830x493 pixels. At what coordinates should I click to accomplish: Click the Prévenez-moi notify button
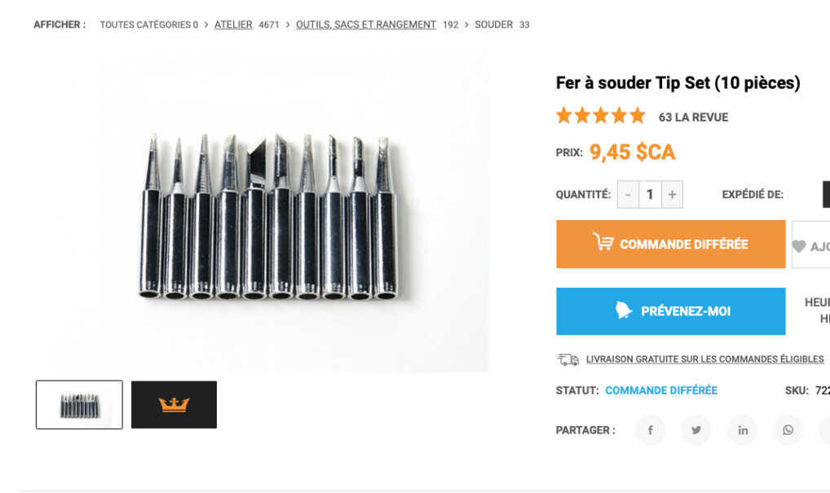coord(671,311)
